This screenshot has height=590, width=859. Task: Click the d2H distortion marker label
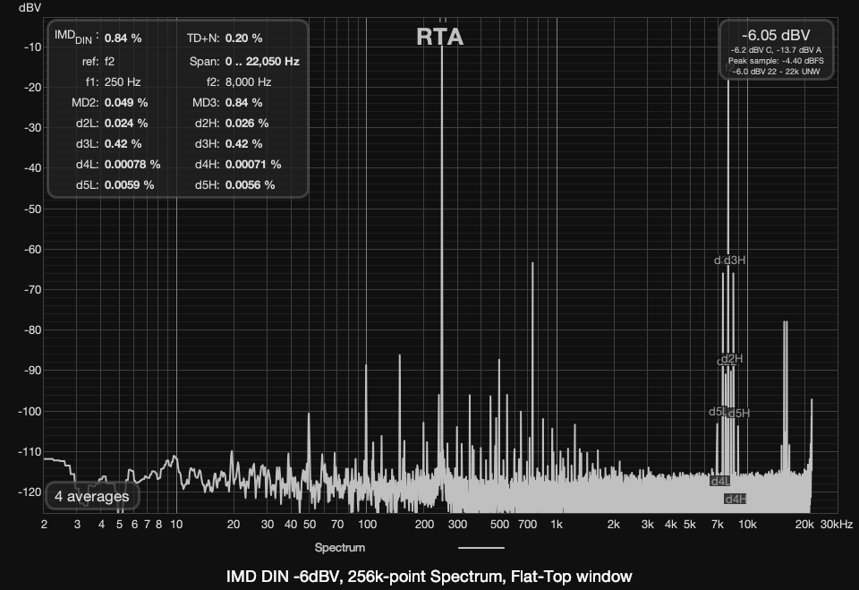(x=733, y=359)
